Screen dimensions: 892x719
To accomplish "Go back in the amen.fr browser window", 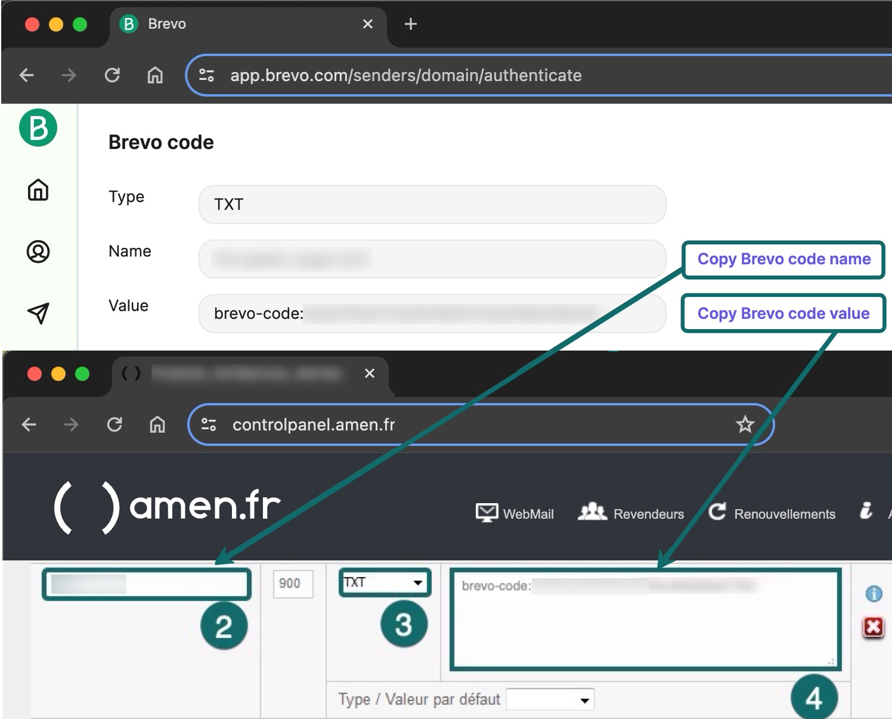I will click(29, 424).
